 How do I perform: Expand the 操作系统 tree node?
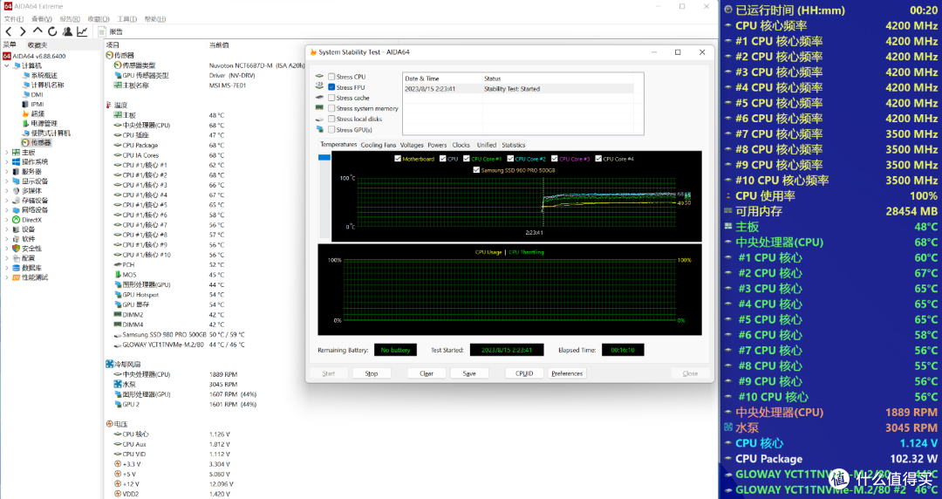coord(7,161)
